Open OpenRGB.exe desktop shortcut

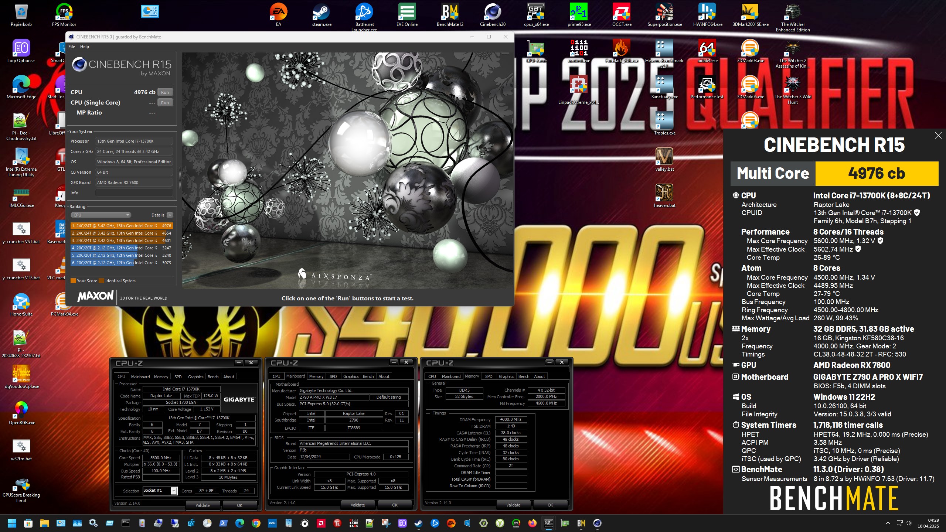tap(21, 413)
